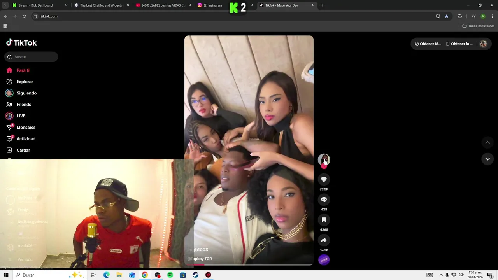The width and height of the screenshot is (498, 280).
Task: Open Spotify from the taskbar
Action: (170, 275)
